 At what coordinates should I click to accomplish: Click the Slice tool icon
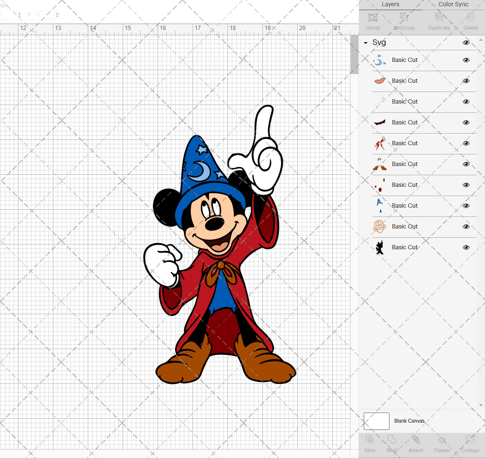370,440
